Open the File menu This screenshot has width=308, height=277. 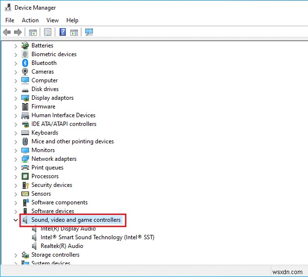(x=10, y=20)
